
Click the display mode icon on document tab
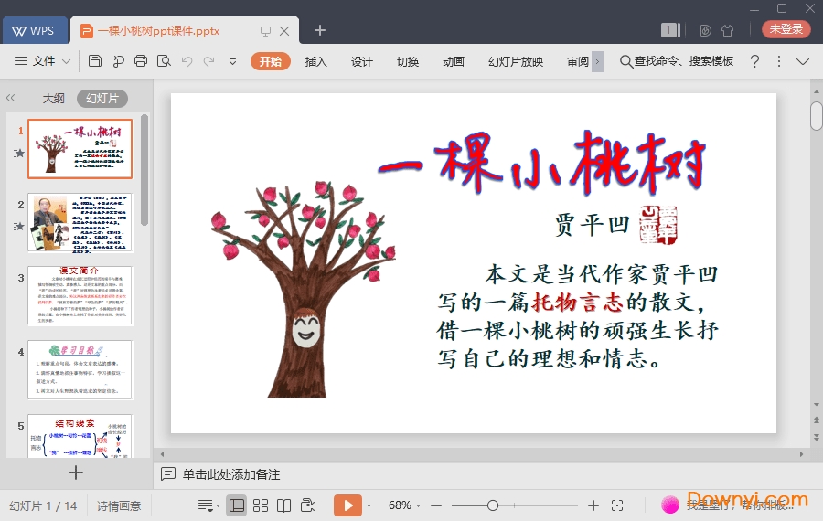click(265, 31)
